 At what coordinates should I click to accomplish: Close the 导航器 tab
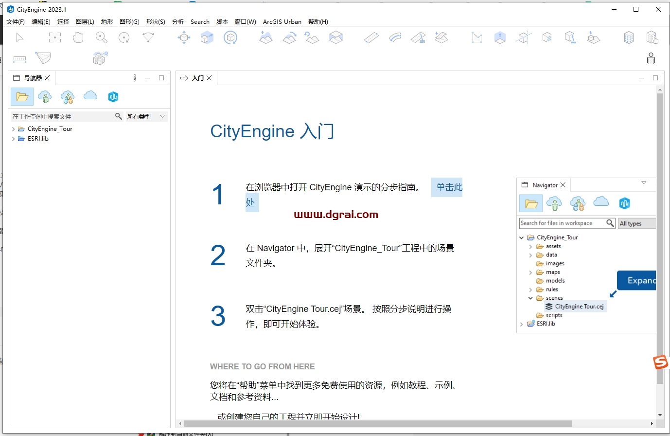(x=47, y=78)
